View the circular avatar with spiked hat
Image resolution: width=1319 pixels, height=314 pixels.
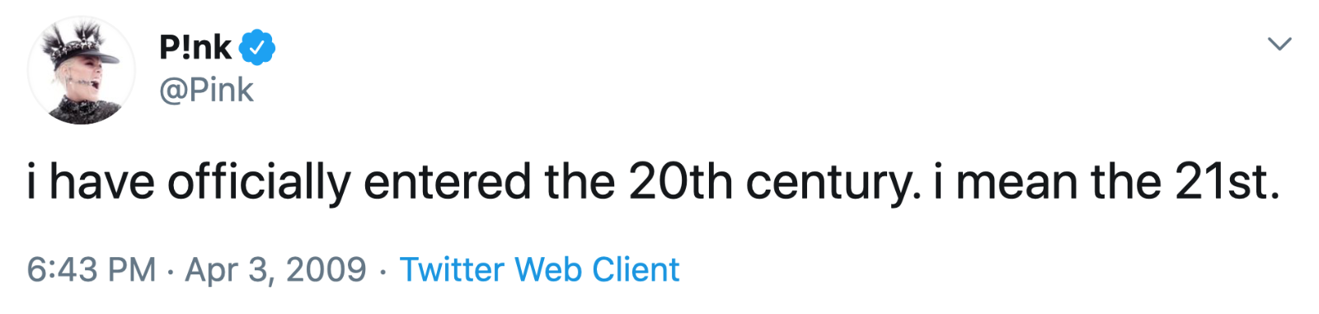(82, 70)
